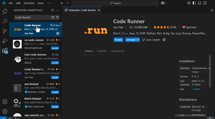215x119 pixels.
Task: Open the extensions filter menu
Action: coord(57,17)
